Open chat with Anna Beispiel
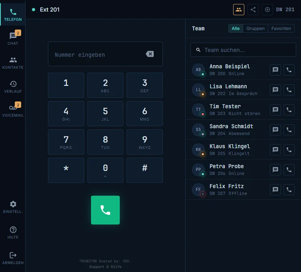The image size is (301, 272). pyautogui.click(x=275, y=70)
